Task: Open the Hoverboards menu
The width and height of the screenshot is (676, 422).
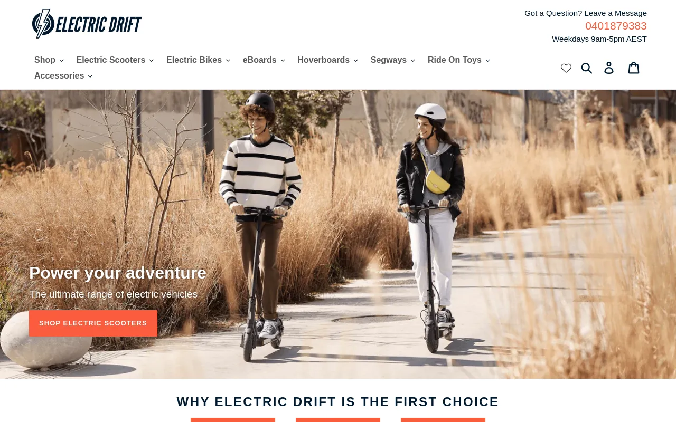Action: pyautogui.click(x=327, y=60)
